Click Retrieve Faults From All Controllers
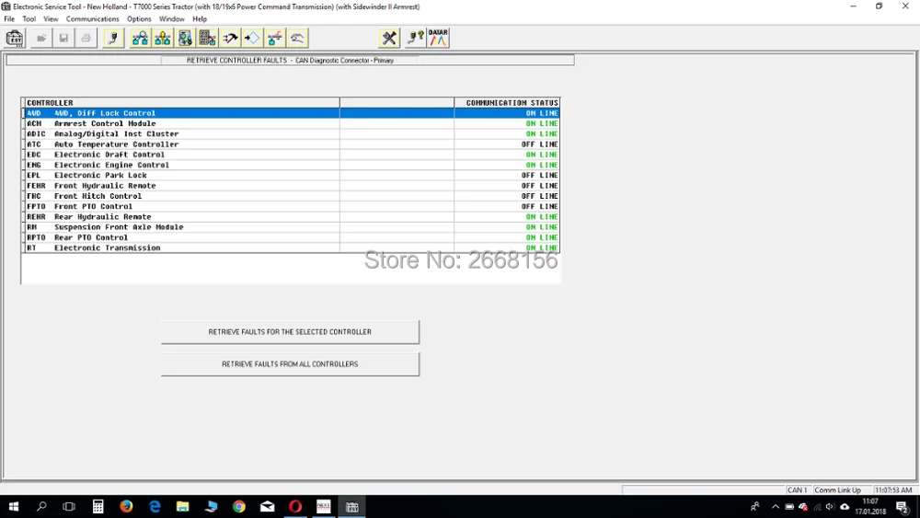Screen dimensions: 920x518 pos(290,364)
